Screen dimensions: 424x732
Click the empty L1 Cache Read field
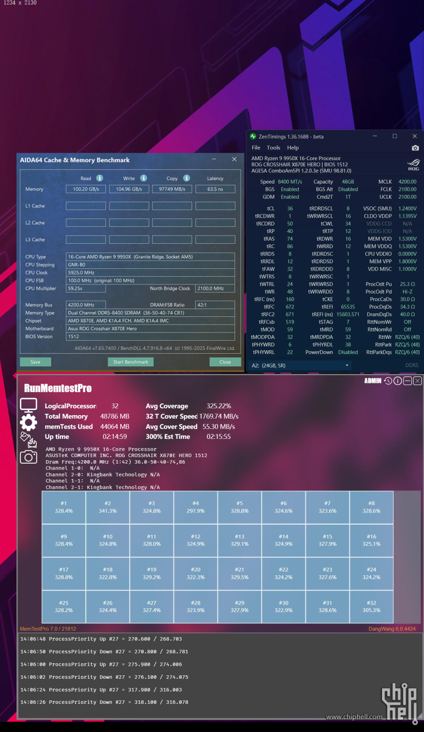[x=86, y=206]
